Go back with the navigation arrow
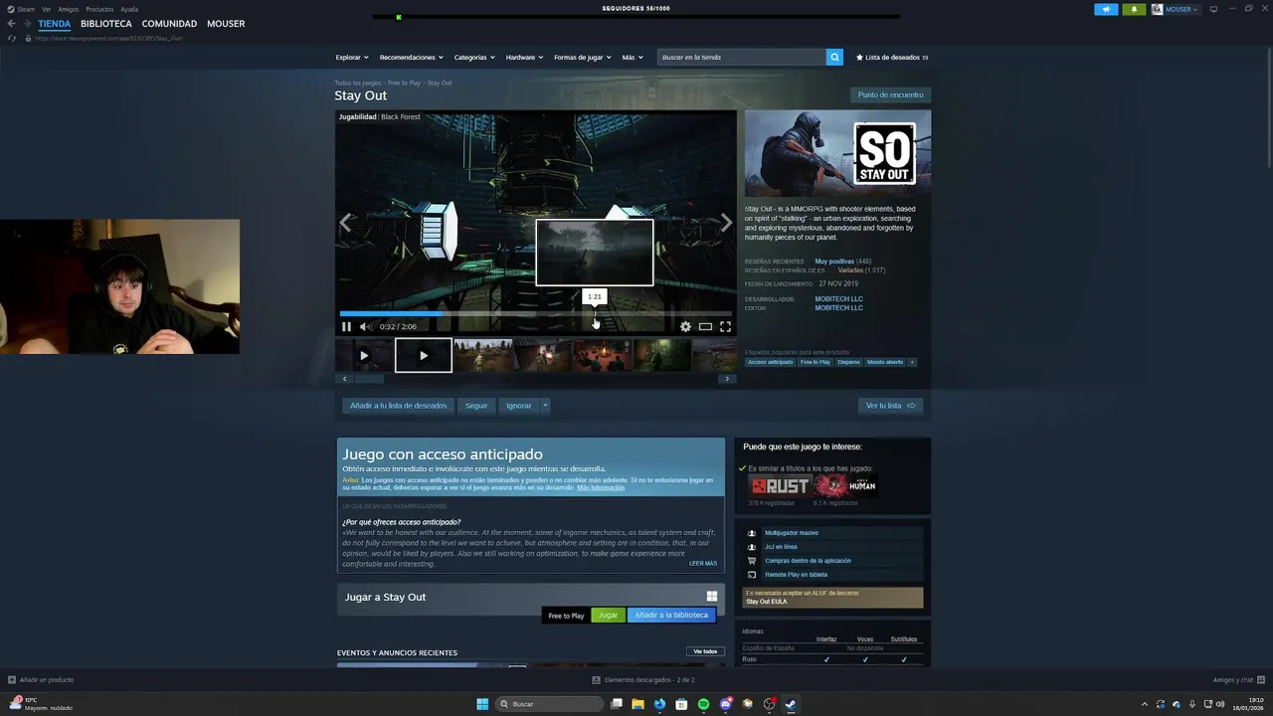The width and height of the screenshot is (1273, 716). [12, 23]
